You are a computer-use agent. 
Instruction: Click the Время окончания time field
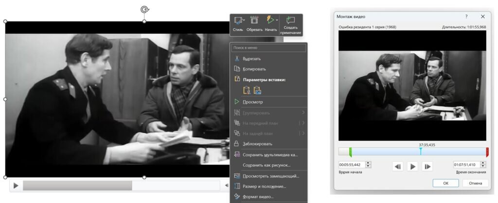(x=466, y=164)
